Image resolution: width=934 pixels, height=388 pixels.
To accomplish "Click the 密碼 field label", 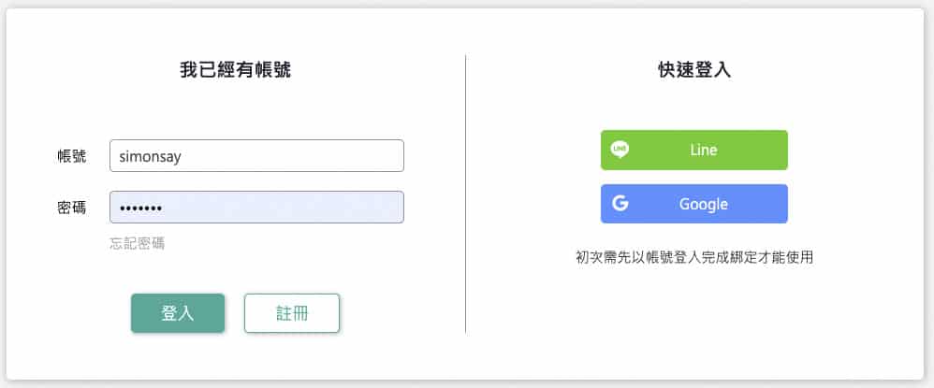I will coord(72,208).
